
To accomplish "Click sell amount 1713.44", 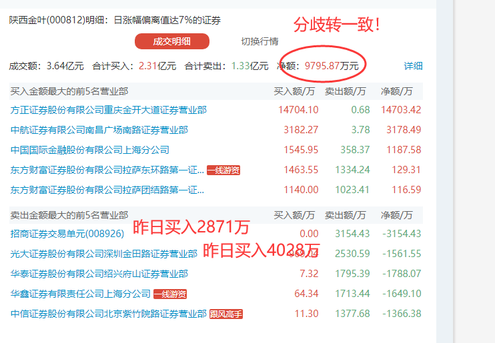I will 352,294.
